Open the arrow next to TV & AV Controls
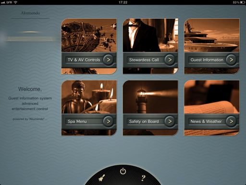The height and width of the screenshot is (185, 246). 109,60
